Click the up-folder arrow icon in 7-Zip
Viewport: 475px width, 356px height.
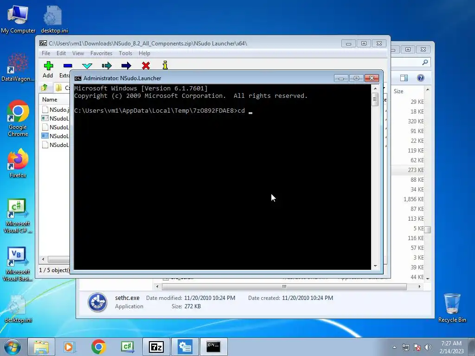tap(45, 88)
